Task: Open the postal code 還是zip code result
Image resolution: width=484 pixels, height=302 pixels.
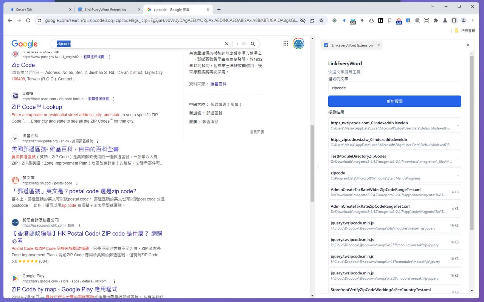Action: point(74,191)
